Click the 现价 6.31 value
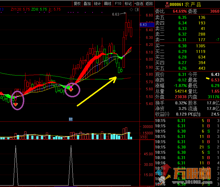Viewport: 220px width, 187px height. tap(182, 74)
